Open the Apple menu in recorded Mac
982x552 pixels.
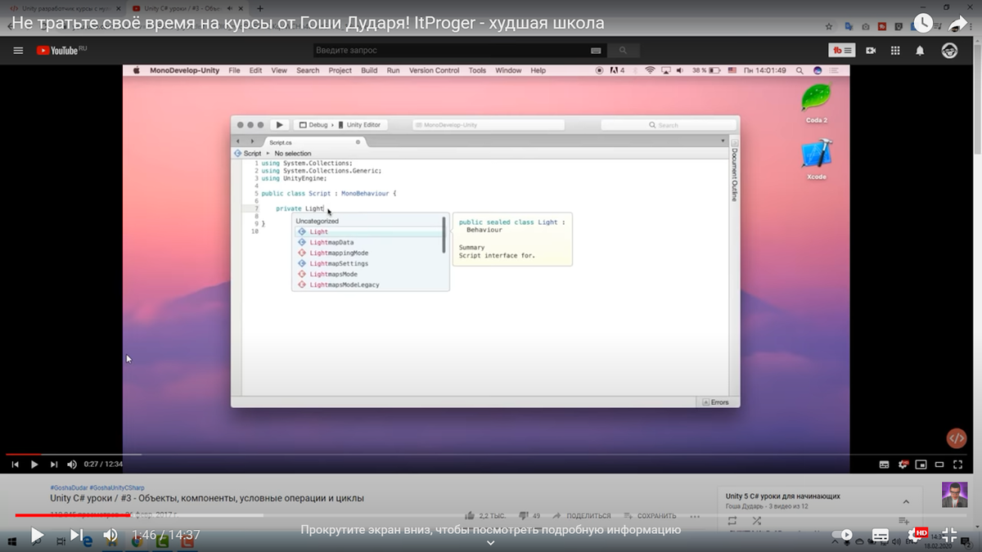[137, 70]
